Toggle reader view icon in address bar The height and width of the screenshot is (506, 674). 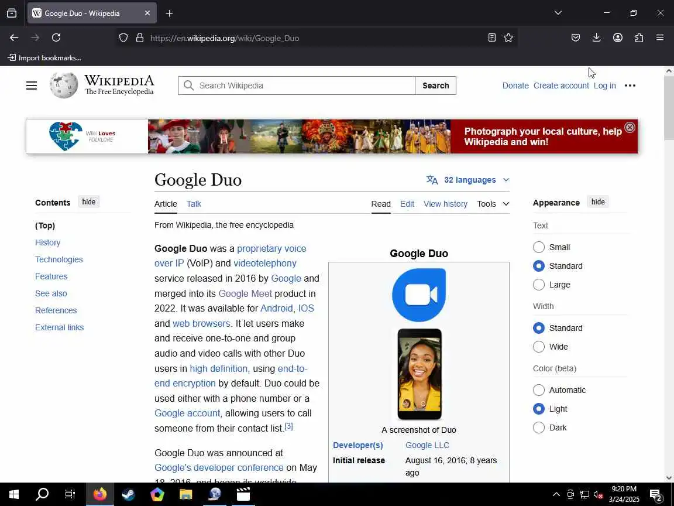(492, 38)
